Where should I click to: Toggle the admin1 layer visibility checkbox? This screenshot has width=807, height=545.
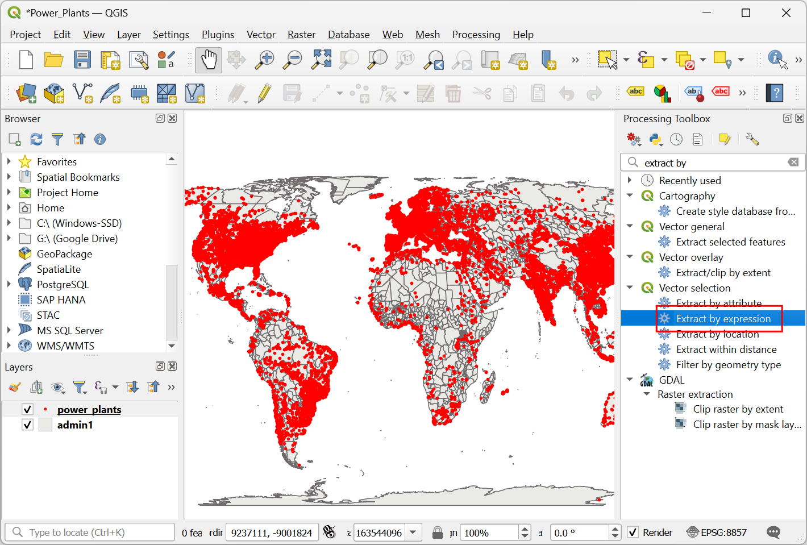coord(27,425)
